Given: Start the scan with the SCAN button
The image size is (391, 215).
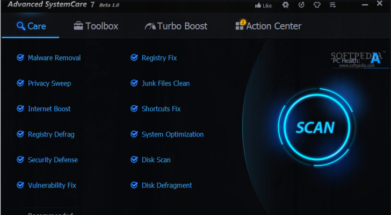Looking at the screenshot, I should click(317, 127).
